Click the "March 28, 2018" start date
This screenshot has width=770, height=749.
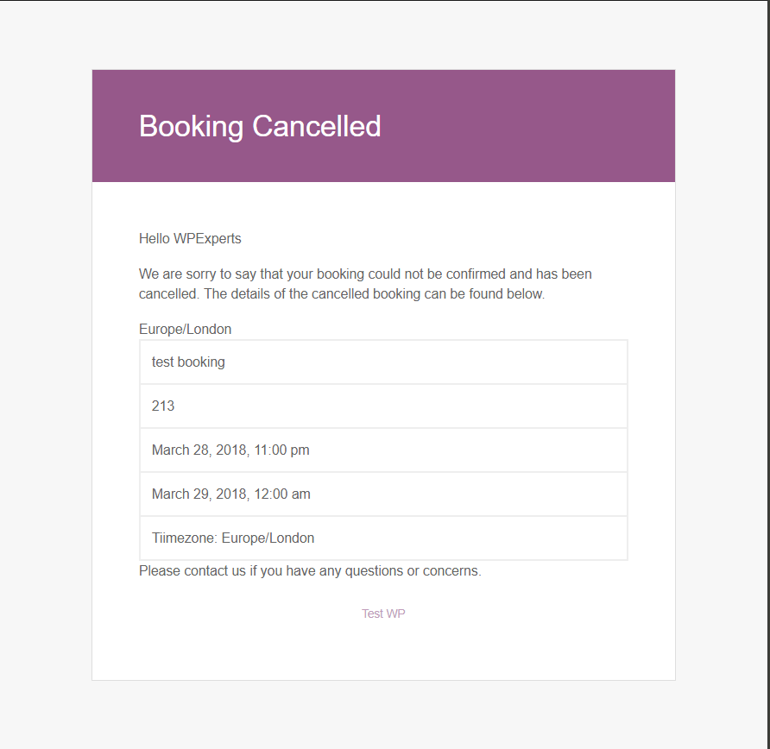(194, 450)
